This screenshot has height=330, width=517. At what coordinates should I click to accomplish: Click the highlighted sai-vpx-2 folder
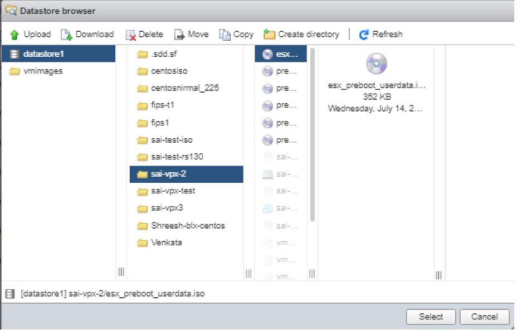pos(186,174)
